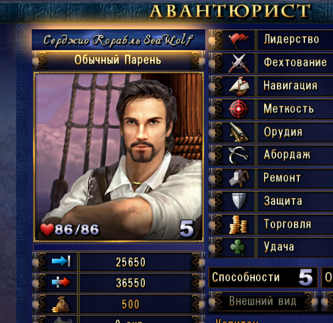
Task: Click the shield Защита icon
Action: click(239, 201)
